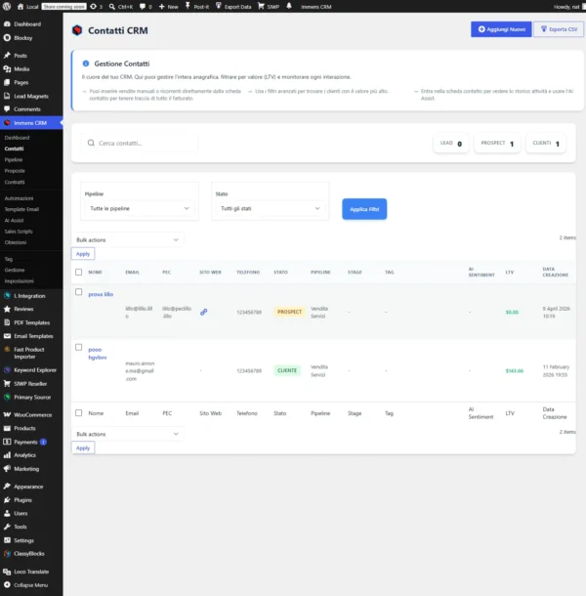Click Aggiungi Nuovo button
The height and width of the screenshot is (596, 586).
coord(501,29)
